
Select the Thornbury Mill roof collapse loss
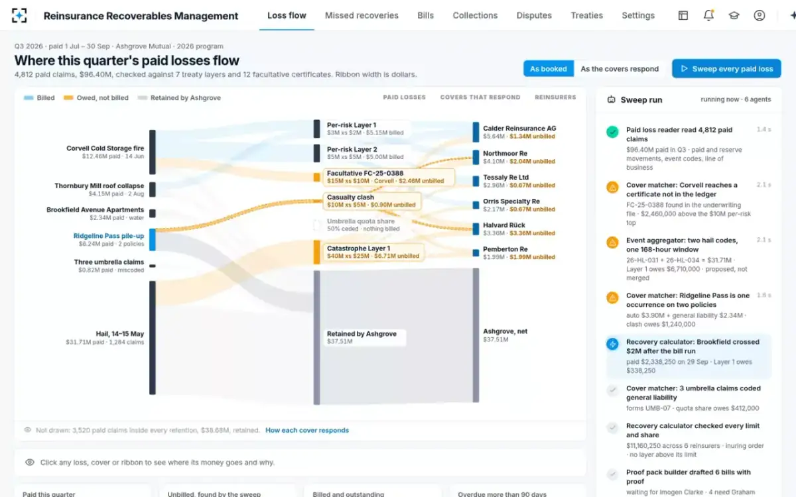pos(99,190)
